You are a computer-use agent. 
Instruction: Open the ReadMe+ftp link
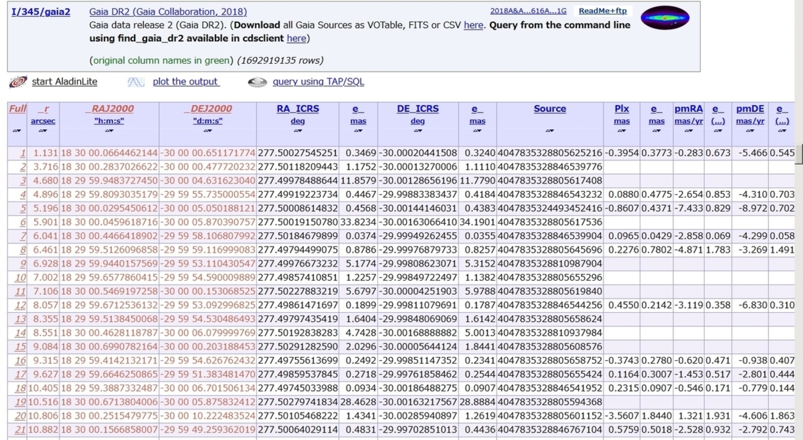(602, 11)
